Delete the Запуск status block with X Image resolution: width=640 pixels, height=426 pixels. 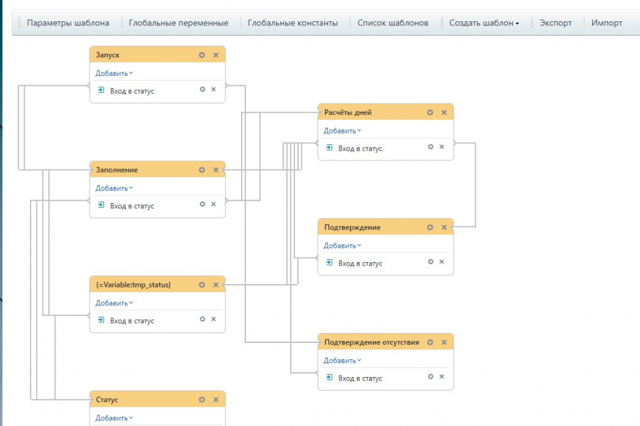tap(215, 55)
